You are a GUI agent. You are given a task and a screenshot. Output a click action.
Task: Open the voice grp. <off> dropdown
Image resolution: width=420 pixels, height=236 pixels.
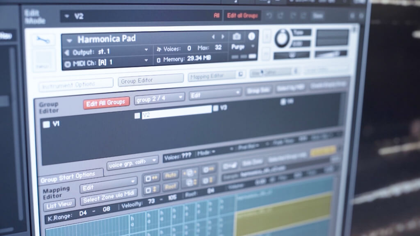[x=133, y=163]
